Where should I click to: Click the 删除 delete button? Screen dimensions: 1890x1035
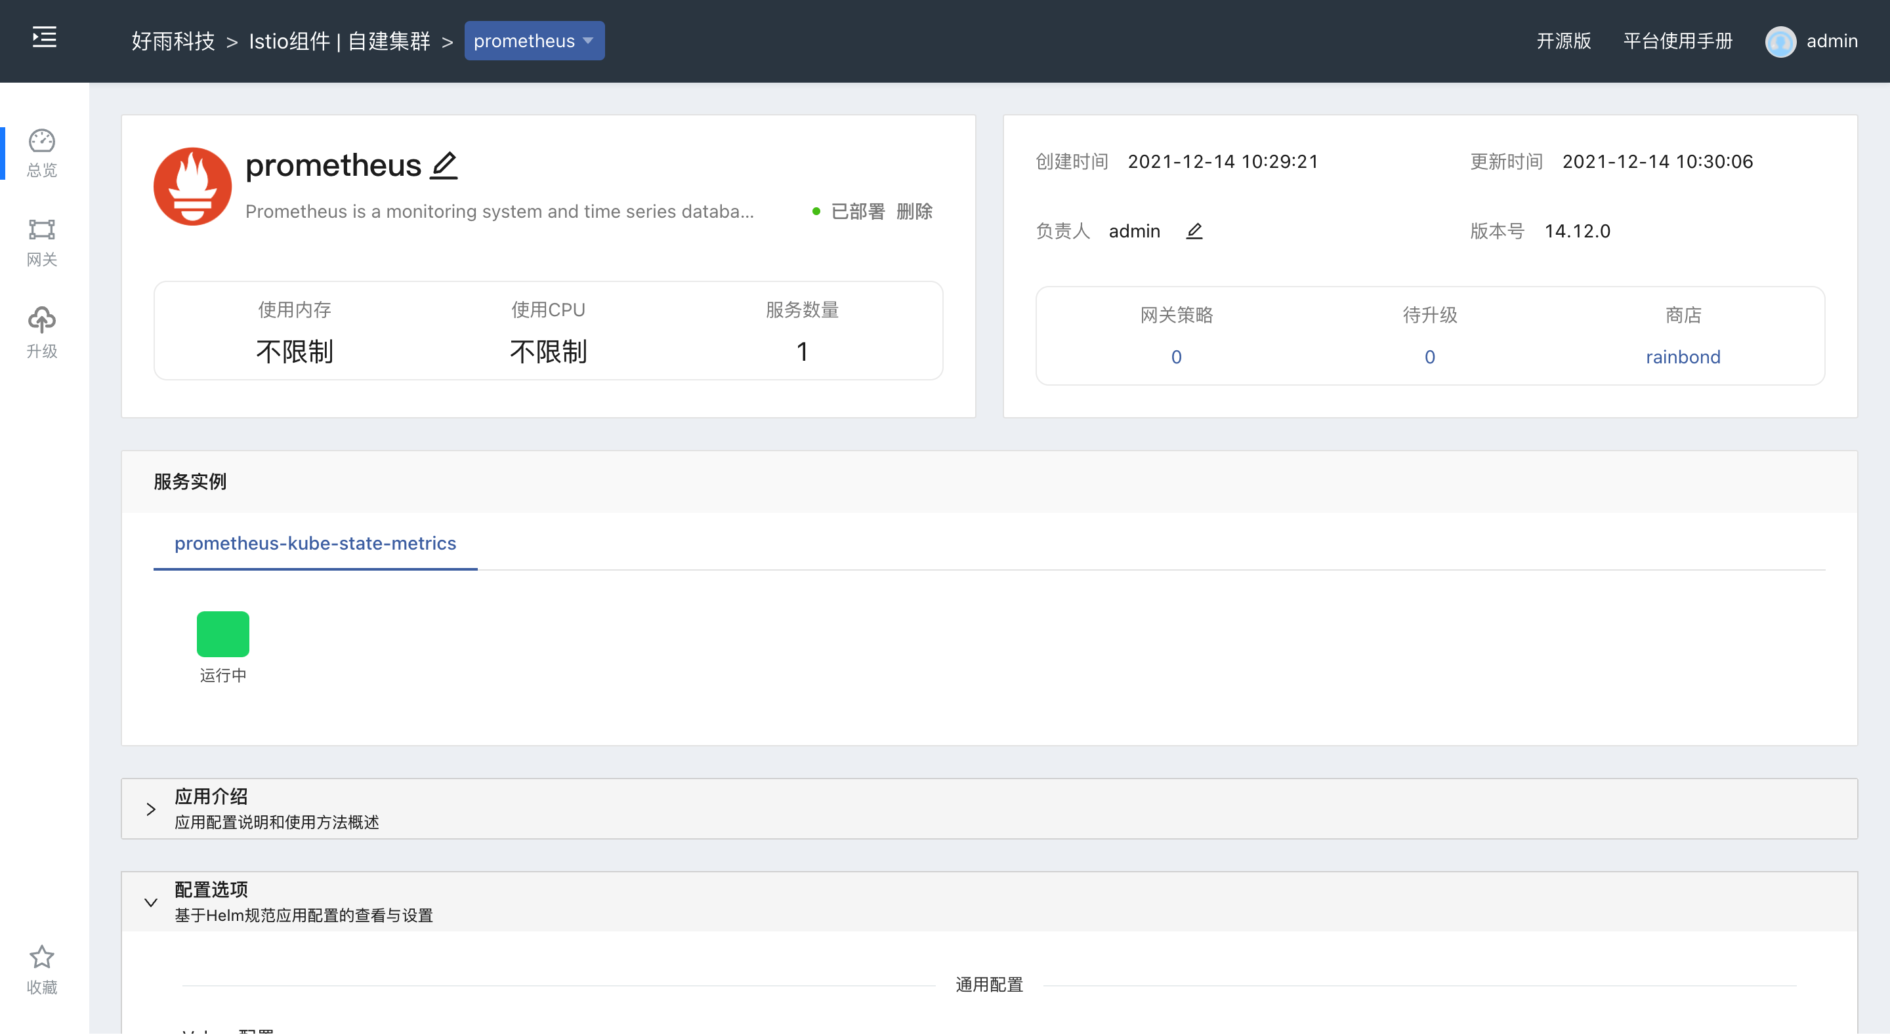(915, 211)
